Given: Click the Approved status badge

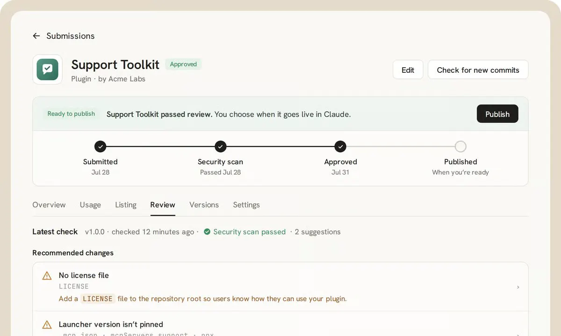Looking at the screenshot, I should coord(183,64).
